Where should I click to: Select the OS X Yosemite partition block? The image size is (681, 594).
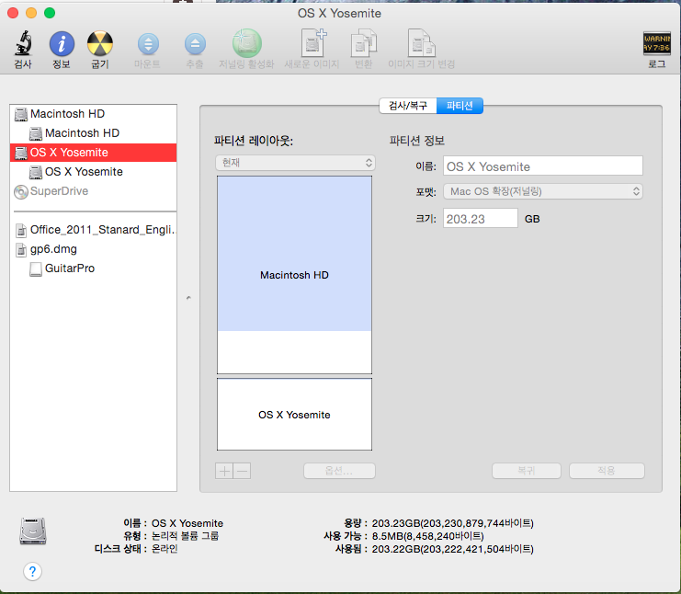(x=294, y=414)
